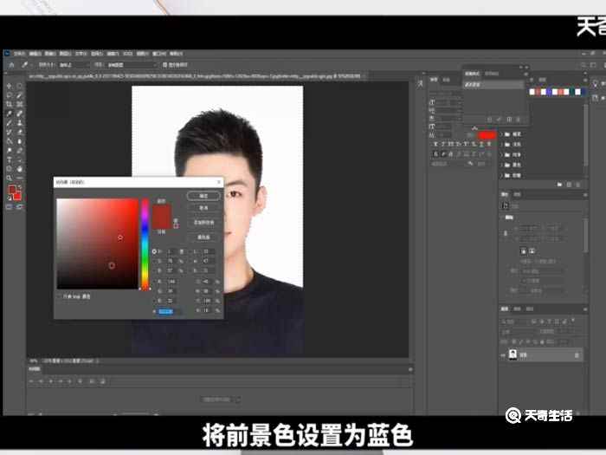Open the 3D menu
Screen dimensions: 606x455
point(128,54)
